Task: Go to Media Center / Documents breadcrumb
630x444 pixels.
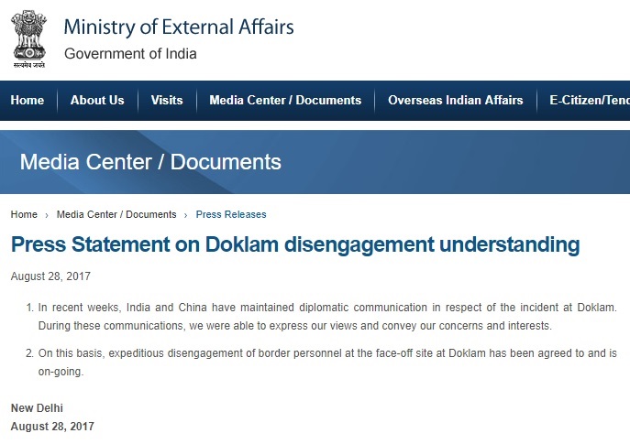Action: pos(116,214)
